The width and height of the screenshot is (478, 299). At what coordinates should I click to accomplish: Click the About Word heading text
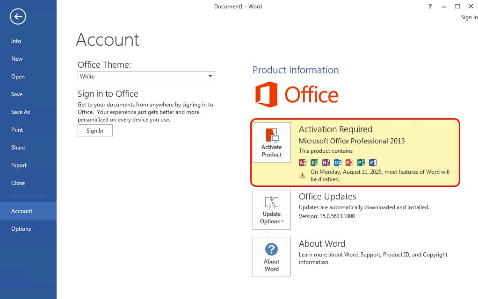click(322, 243)
